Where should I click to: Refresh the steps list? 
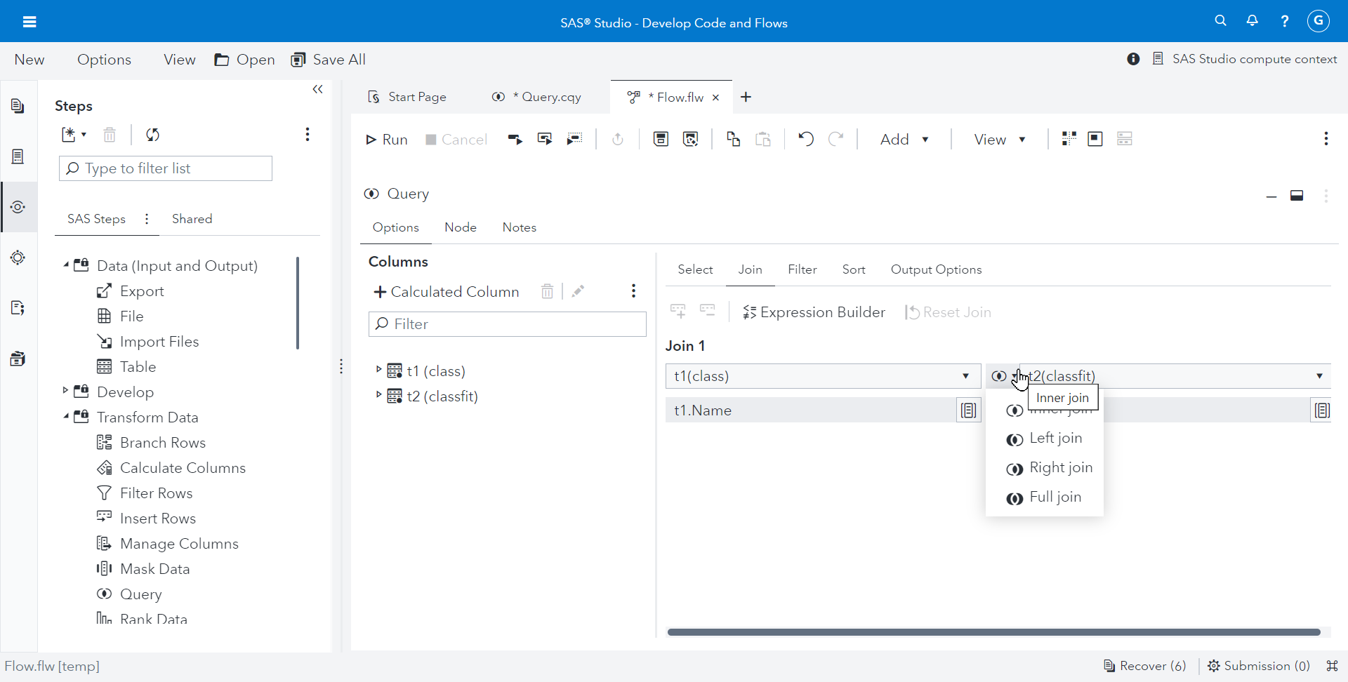[x=152, y=135]
